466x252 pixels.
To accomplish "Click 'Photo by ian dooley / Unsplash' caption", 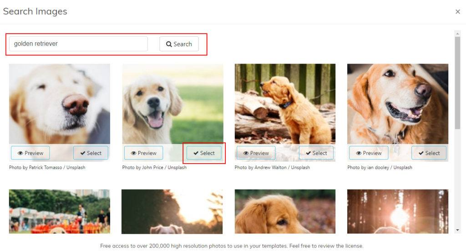I will 380,168.
